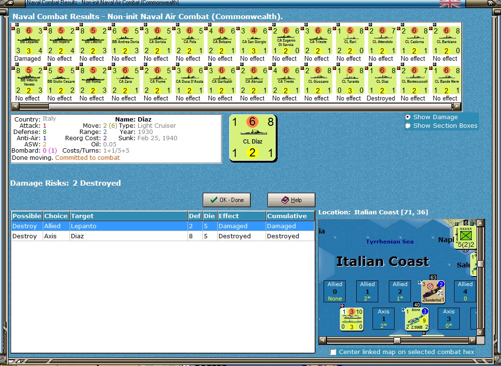Screen dimensions: 501x366
Task: Select the BB Vittorio Veneto counter
Action: click(29, 80)
